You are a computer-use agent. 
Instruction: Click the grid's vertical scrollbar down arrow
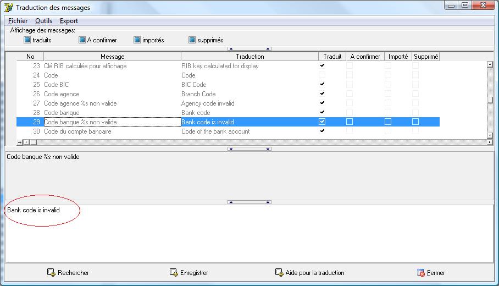(x=490, y=135)
